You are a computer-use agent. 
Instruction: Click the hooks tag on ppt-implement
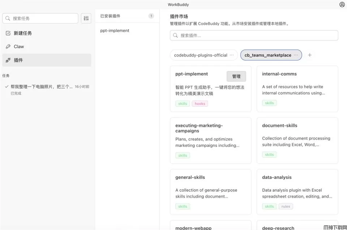(x=200, y=103)
